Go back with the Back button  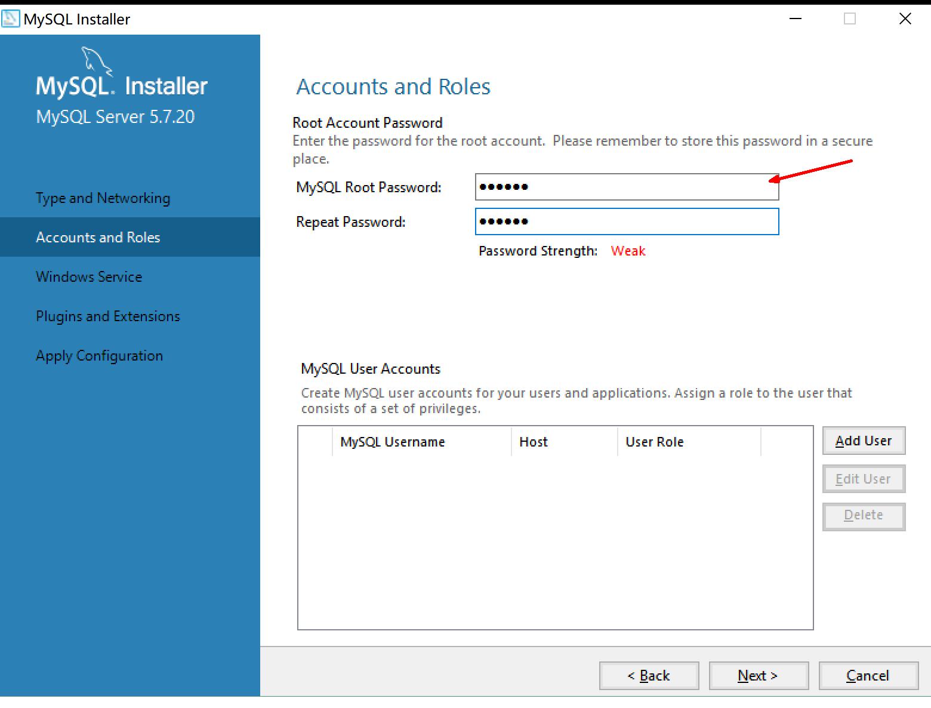649,676
